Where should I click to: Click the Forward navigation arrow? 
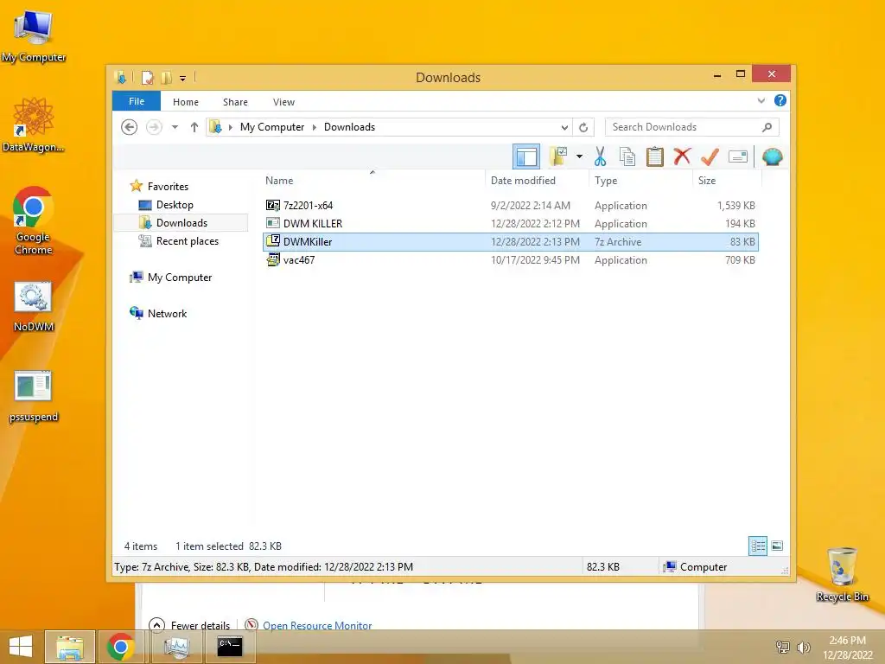click(x=154, y=127)
